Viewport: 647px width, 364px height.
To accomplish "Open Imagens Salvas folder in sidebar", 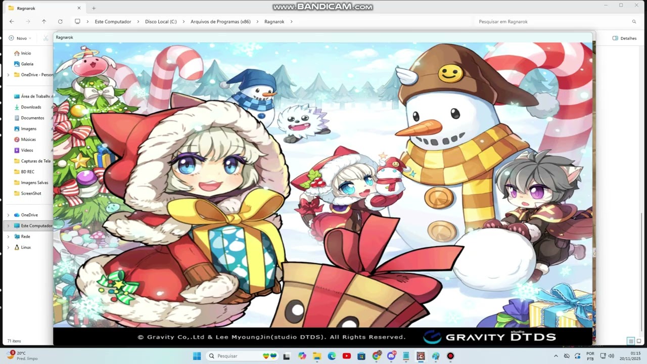I will click(x=31, y=183).
